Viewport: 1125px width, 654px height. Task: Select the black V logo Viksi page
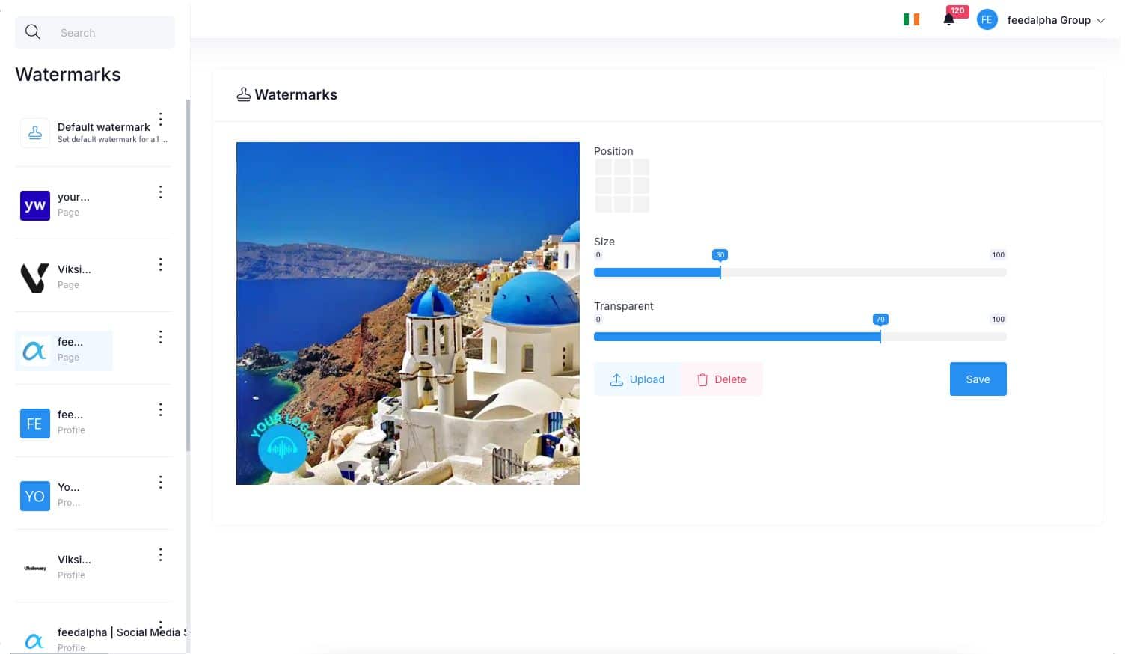35,278
